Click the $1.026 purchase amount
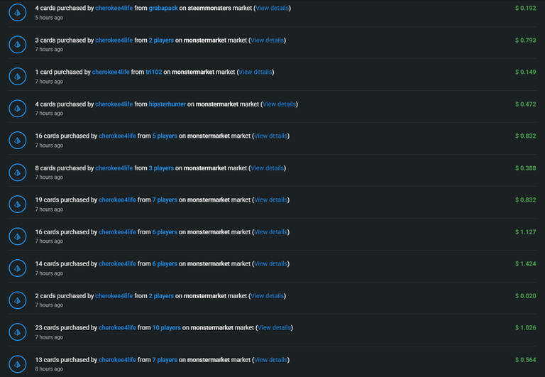The image size is (545, 377). tap(526, 327)
